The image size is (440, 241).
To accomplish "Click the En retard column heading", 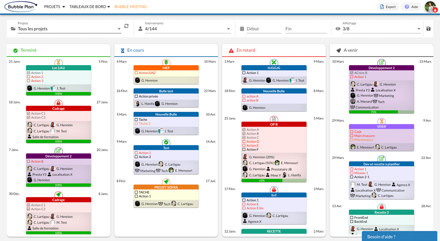I will 246,50.
